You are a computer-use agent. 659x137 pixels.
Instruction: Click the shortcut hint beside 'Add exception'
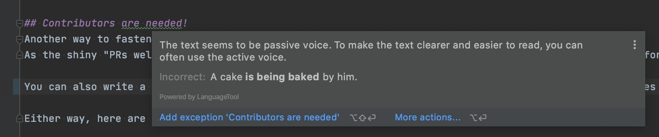click(x=363, y=118)
